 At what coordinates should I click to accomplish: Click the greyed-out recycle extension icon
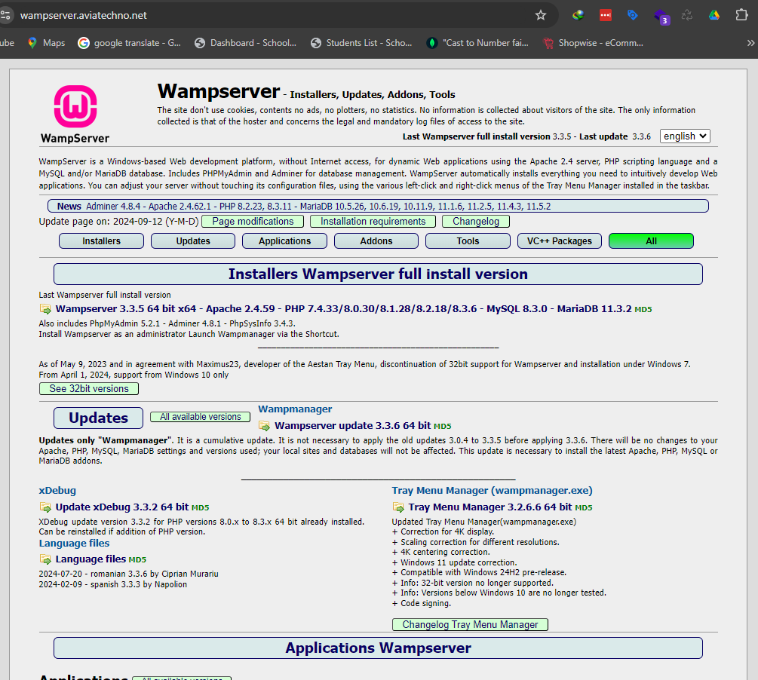687,16
